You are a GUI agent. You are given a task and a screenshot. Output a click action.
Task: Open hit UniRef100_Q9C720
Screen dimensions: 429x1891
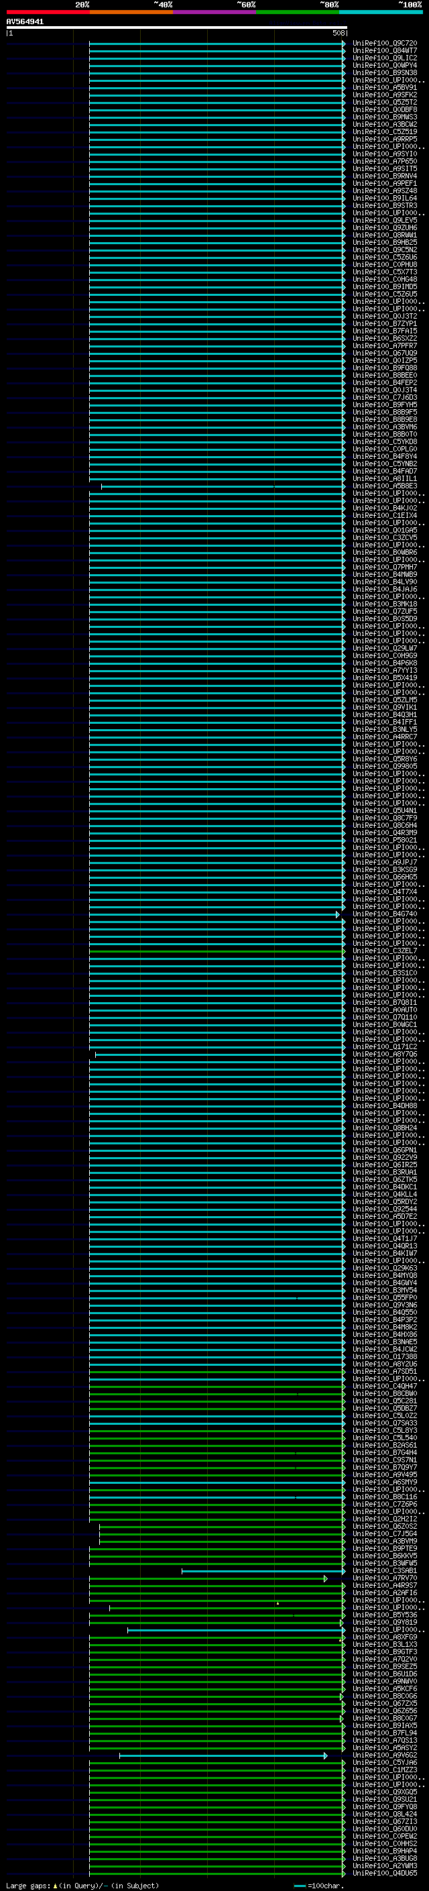(x=384, y=44)
